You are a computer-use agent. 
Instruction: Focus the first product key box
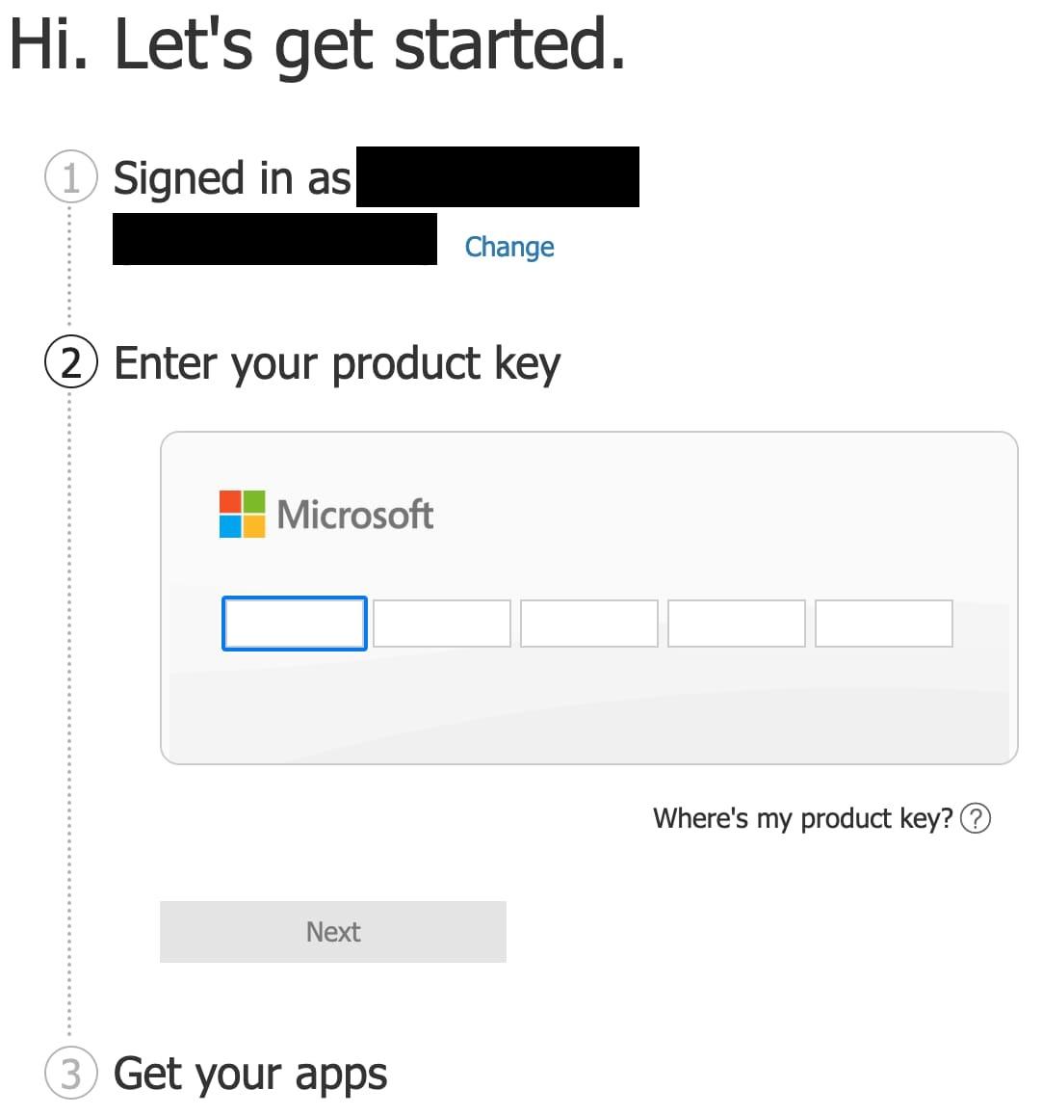[295, 624]
